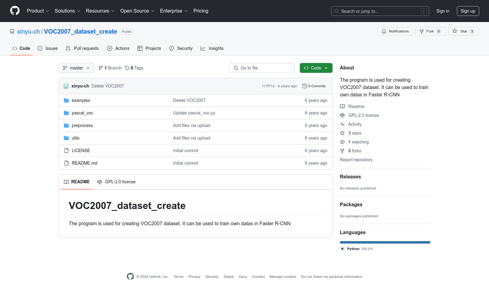
Task: Click the Notifications bell button
Action: 395,31
